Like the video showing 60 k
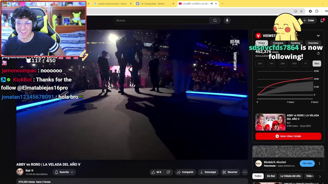 156,172
